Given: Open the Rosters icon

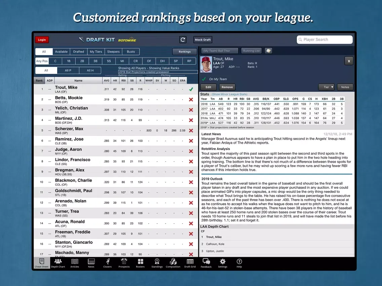Looking at the screenshot, I should 140,263.
